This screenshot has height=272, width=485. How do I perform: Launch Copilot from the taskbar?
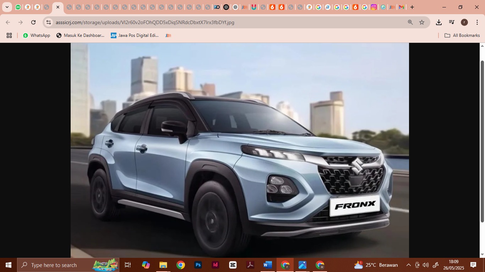(146, 265)
